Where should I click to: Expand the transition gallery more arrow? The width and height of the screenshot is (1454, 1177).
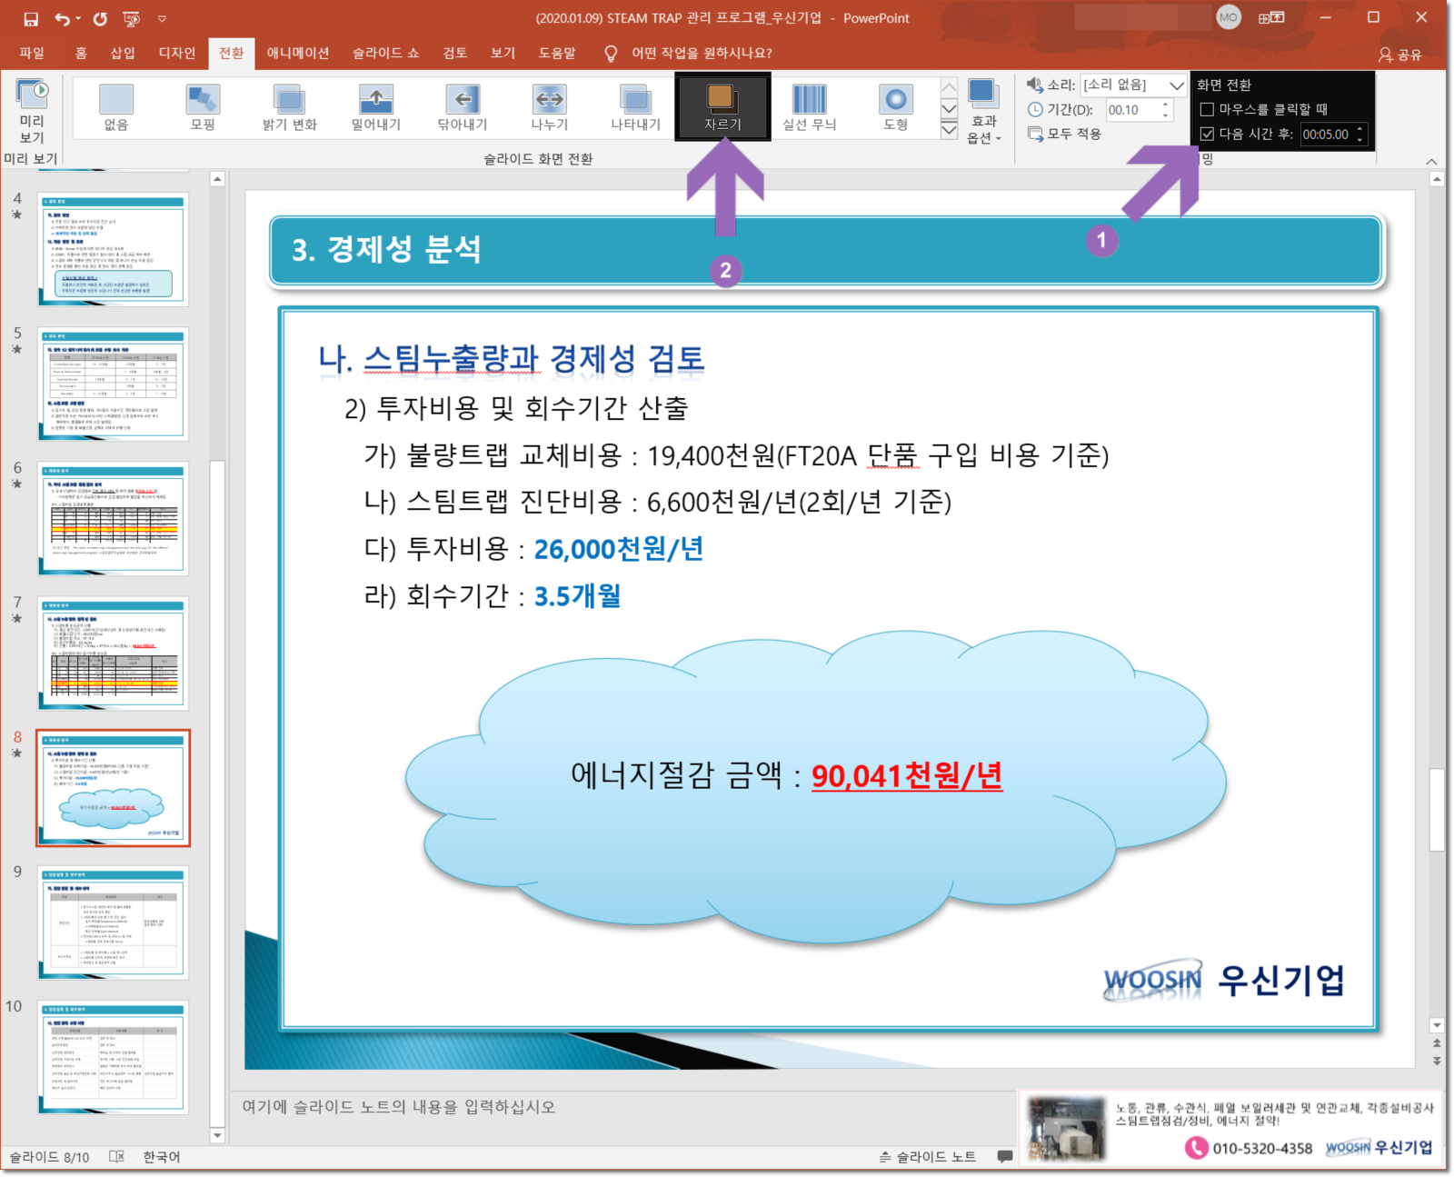949,129
